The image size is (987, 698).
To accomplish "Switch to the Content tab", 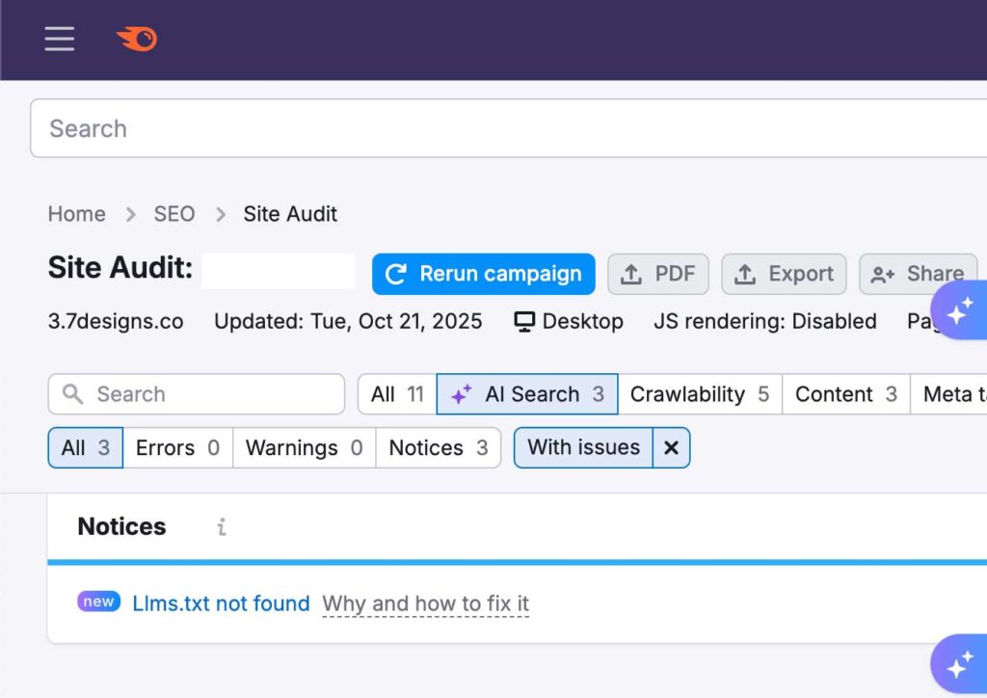I will click(x=845, y=394).
